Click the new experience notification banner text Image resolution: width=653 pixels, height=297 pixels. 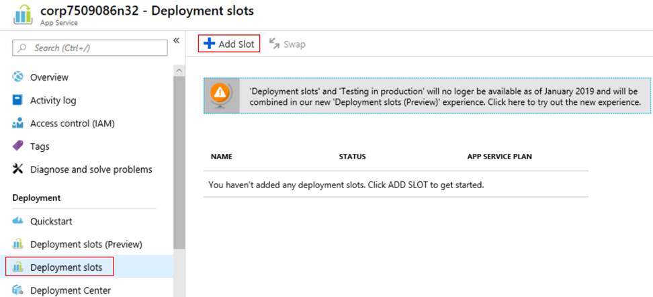444,96
